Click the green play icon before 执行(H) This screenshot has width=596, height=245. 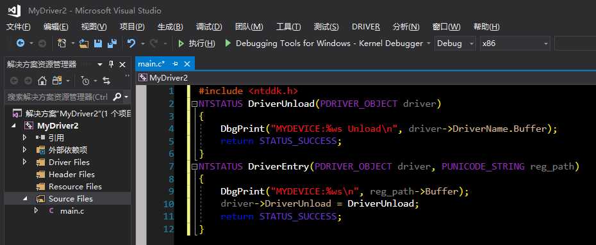[x=181, y=43]
